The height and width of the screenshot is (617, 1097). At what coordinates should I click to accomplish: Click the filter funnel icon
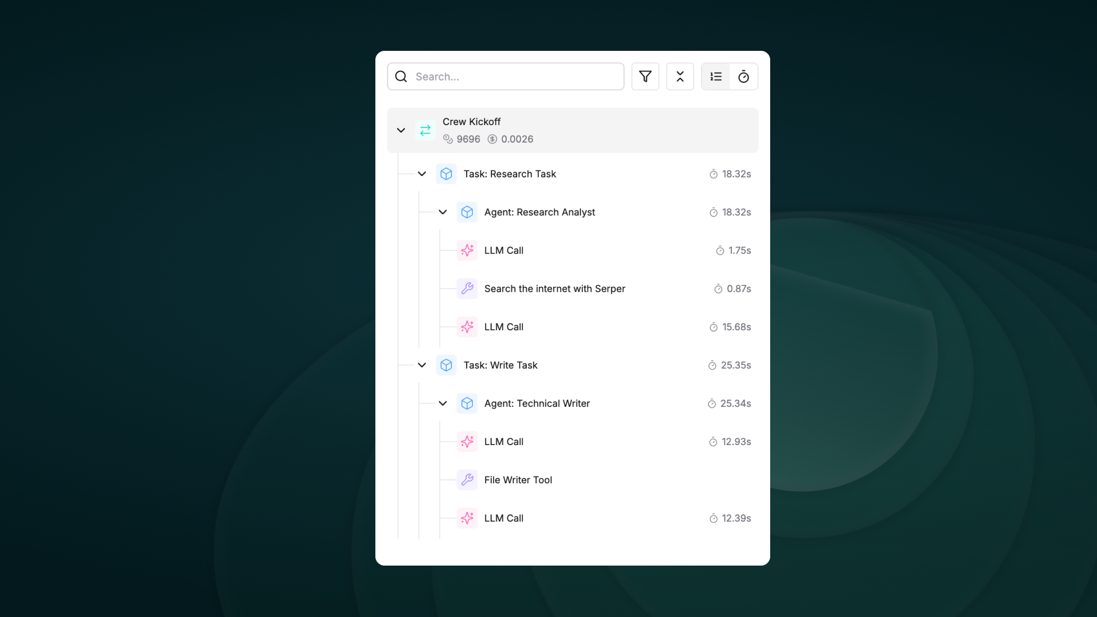click(645, 77)
